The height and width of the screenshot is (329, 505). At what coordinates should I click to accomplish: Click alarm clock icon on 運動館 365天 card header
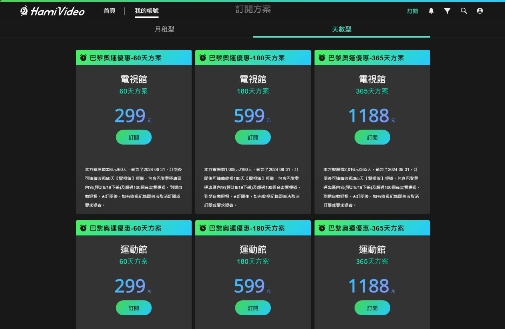tap(322, 228)
